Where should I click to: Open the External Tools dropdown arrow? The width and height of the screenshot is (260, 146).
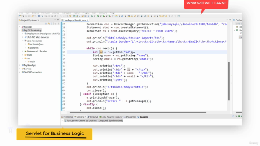point(113,16)
